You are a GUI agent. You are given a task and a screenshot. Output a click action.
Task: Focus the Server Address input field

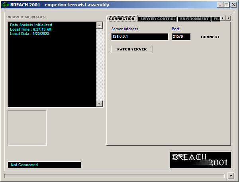point(140,37)
